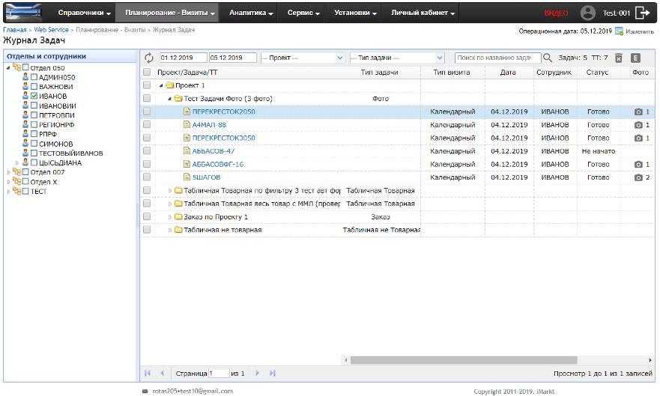Collapse the Отдел 050 tree node
Viewport: 660px width, 396px height.
(x=8, y=67)
